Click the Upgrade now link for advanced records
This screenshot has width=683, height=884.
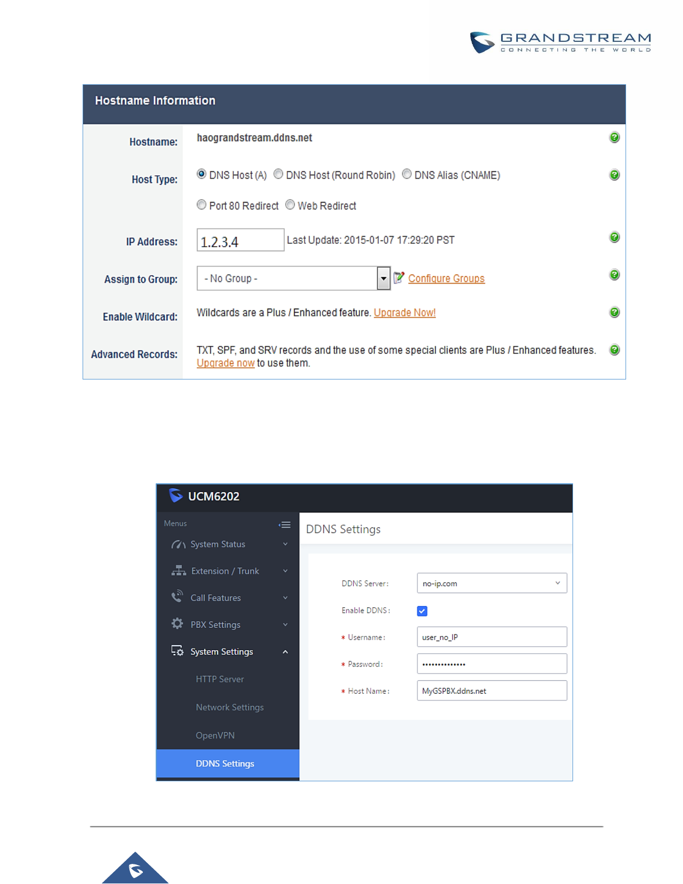[225, 363]
